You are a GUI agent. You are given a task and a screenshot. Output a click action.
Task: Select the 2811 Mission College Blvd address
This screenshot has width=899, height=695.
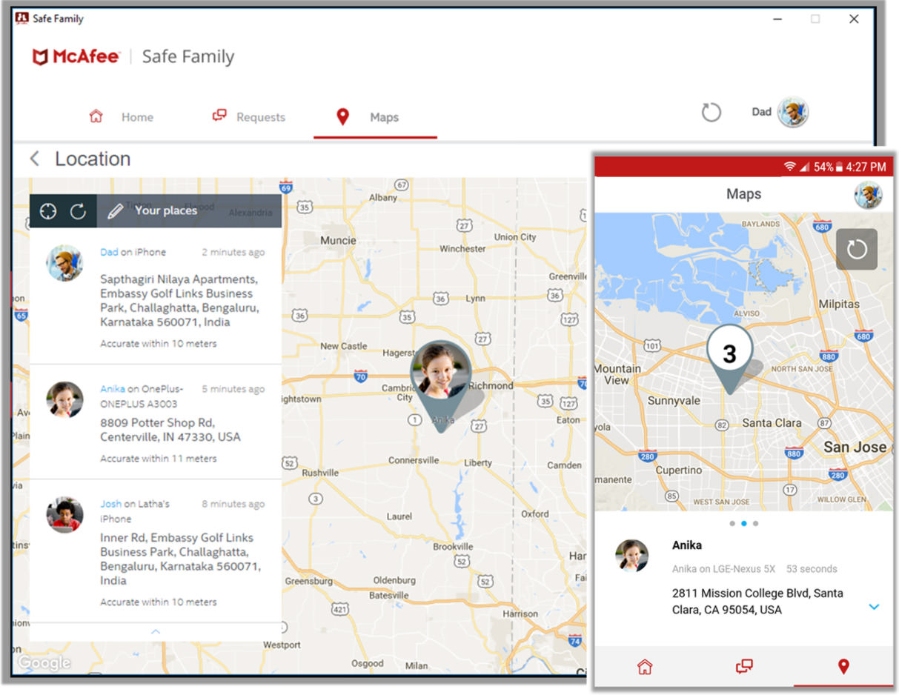757,602
